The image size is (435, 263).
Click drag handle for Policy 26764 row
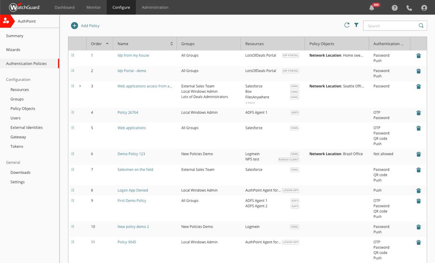pos(73,113)
